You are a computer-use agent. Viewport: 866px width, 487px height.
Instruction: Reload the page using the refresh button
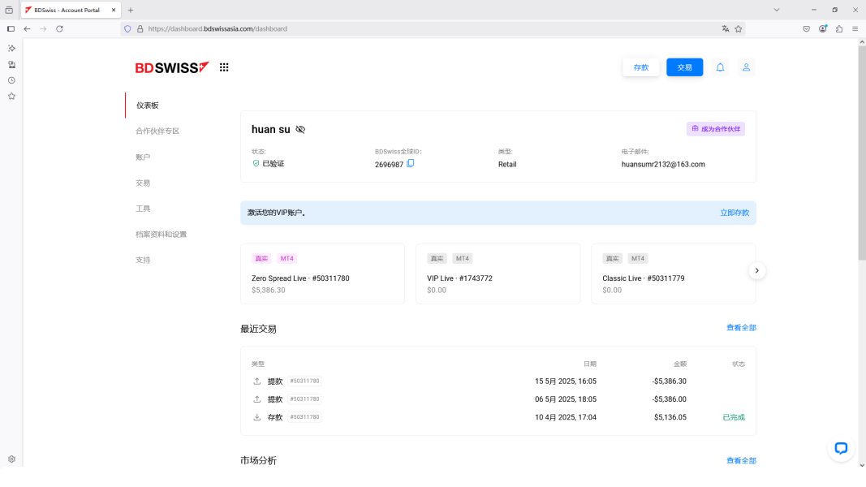pos(59,28)
